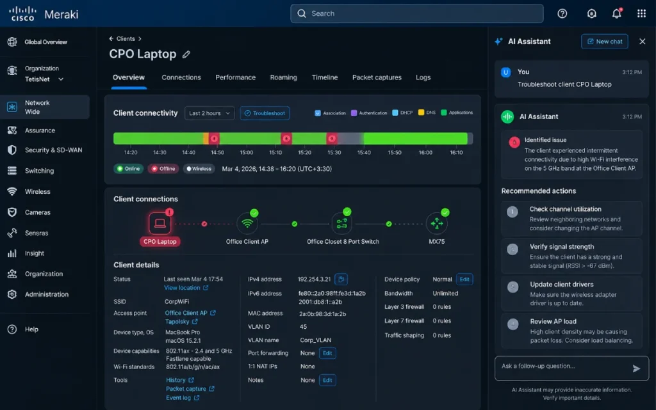
Task: Select the Office Client AP wifi icon
Action: click(x=247, y=223)
